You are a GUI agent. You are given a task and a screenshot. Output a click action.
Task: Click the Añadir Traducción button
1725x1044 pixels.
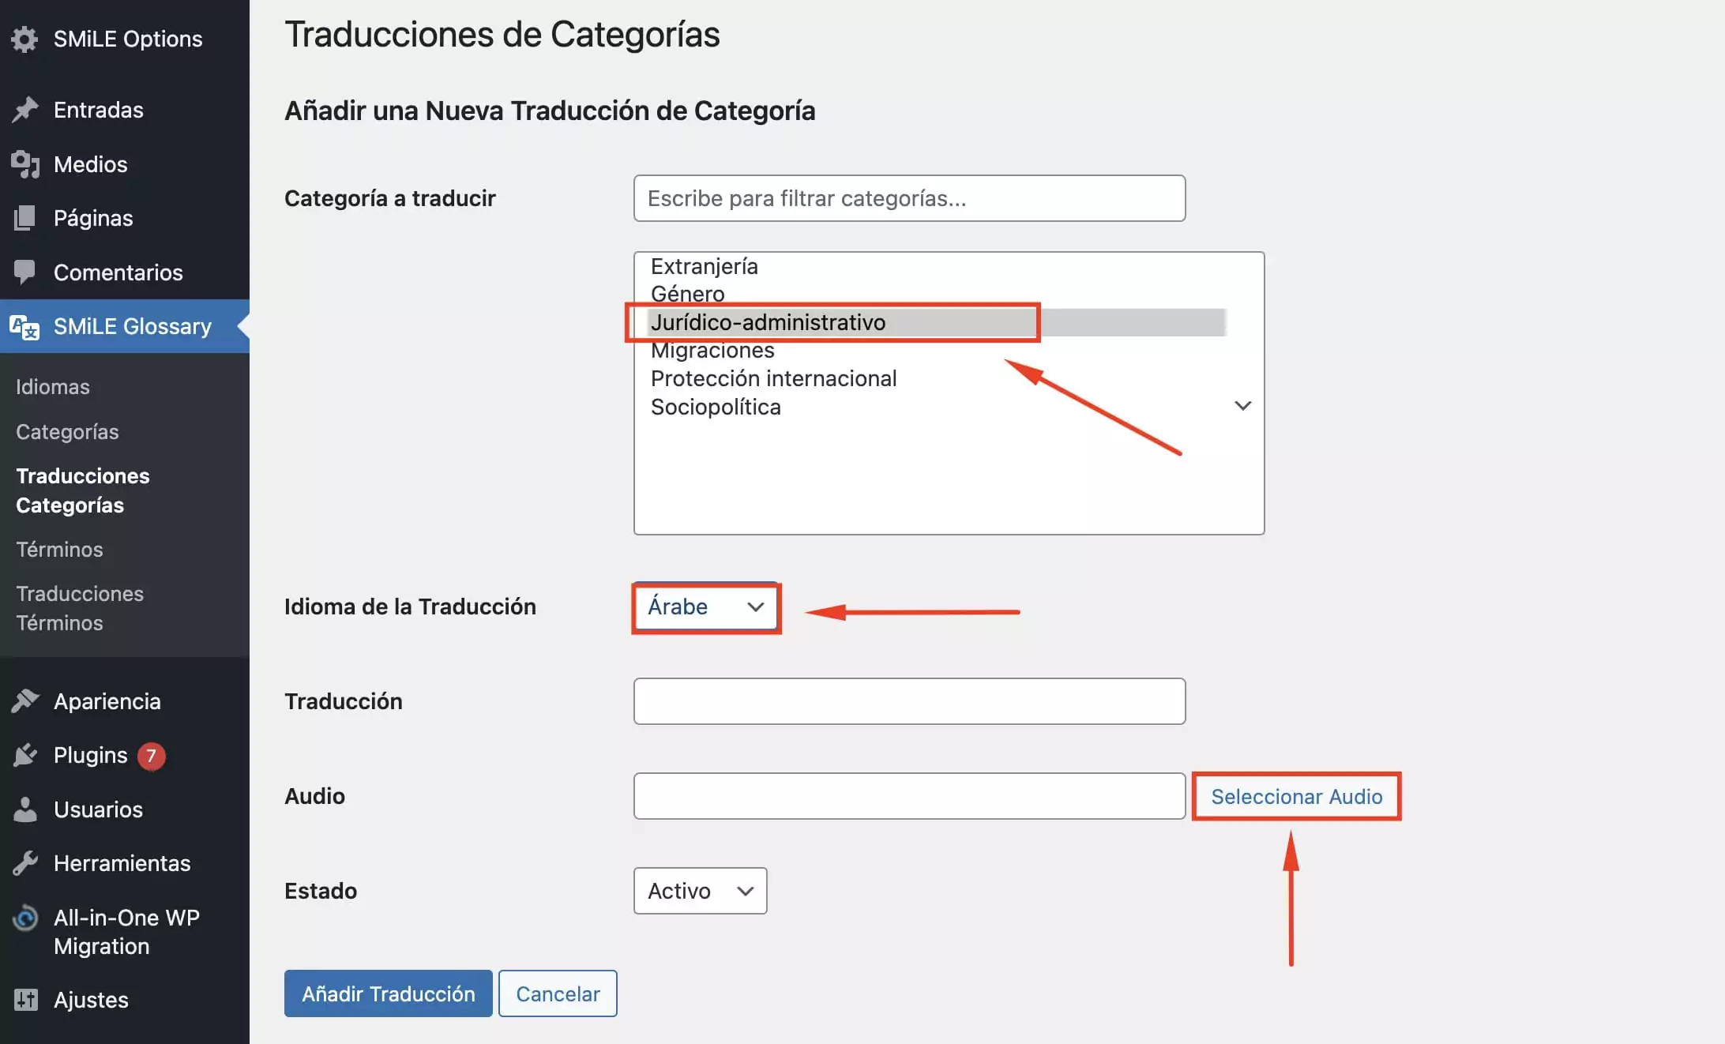388,993
